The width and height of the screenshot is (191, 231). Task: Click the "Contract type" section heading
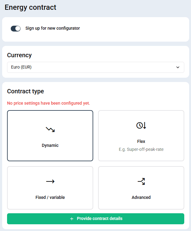[x=25, y=91]
